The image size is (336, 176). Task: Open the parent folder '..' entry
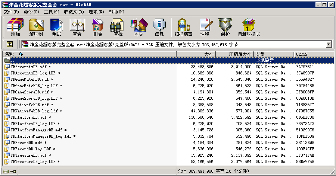coord(13,60)
